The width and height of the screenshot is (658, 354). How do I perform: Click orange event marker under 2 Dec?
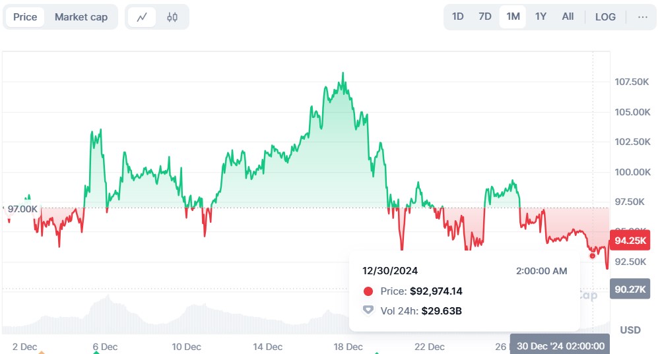coord(41,352)
